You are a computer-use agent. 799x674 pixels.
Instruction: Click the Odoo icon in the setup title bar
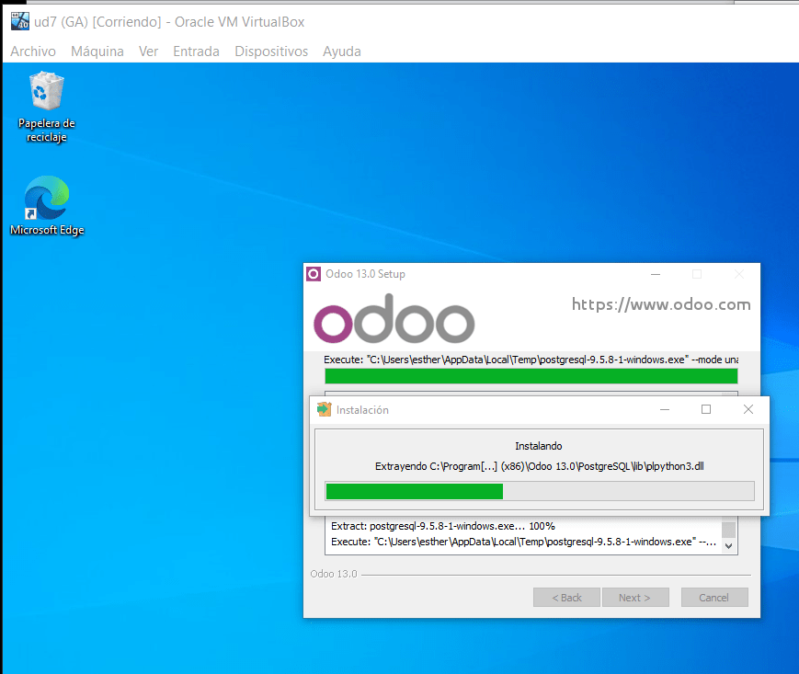point(314,273)
